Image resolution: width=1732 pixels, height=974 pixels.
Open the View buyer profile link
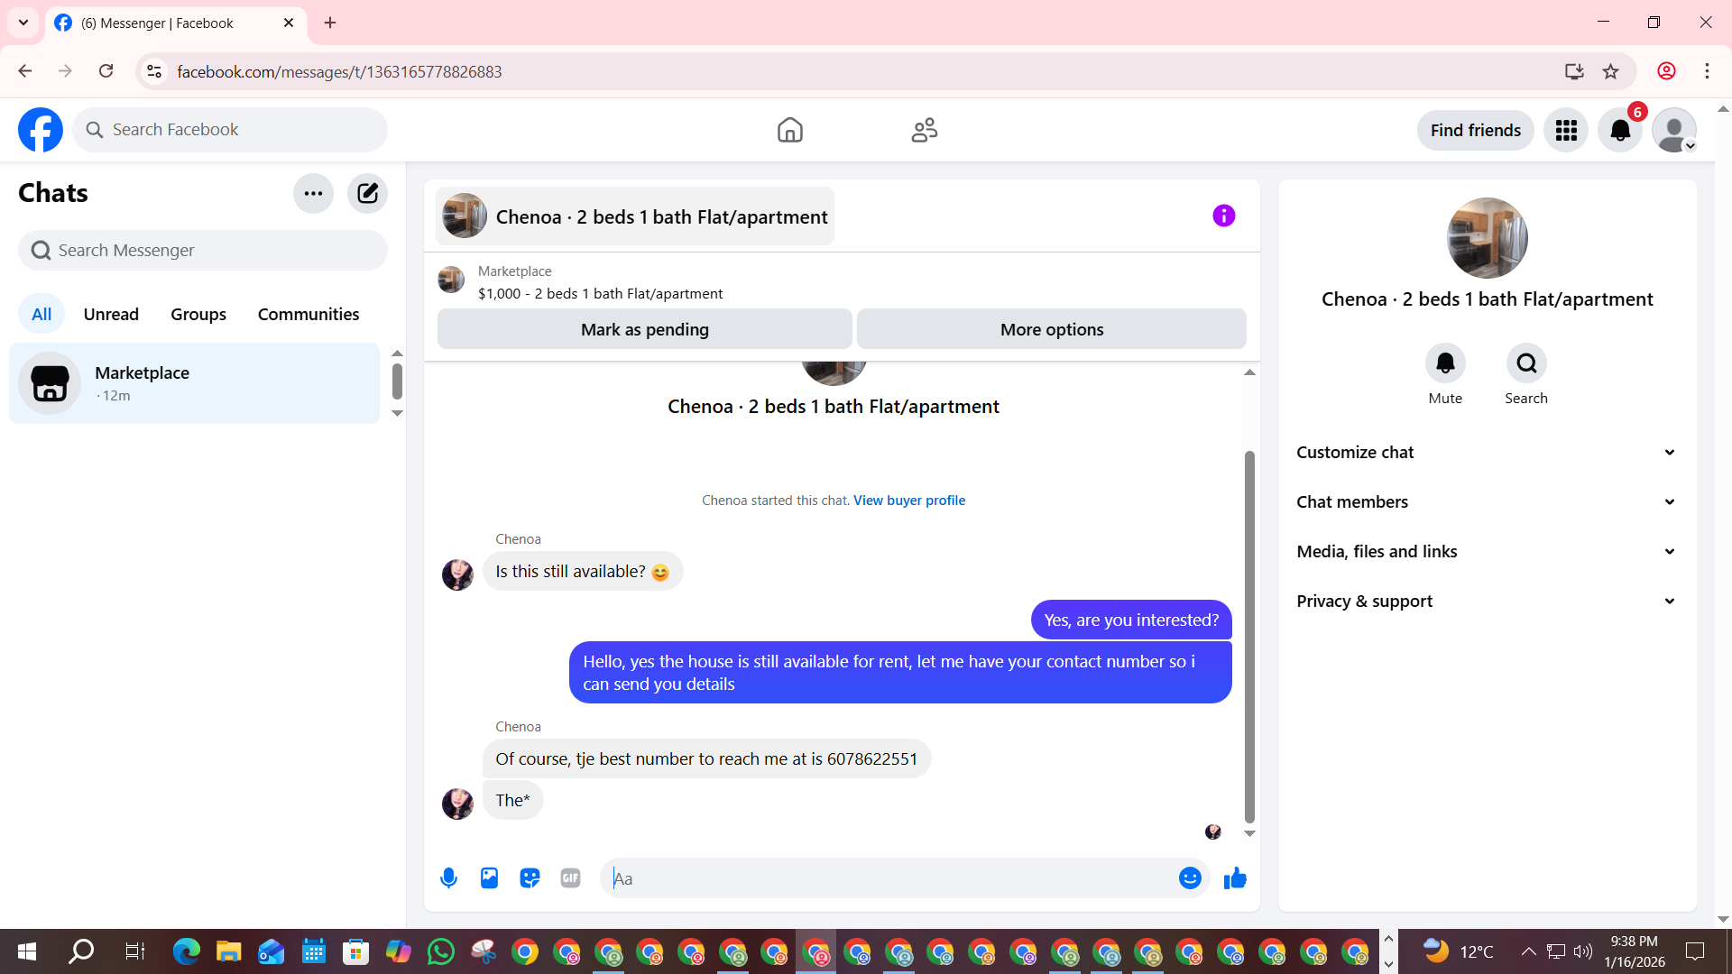coord(908,501)
